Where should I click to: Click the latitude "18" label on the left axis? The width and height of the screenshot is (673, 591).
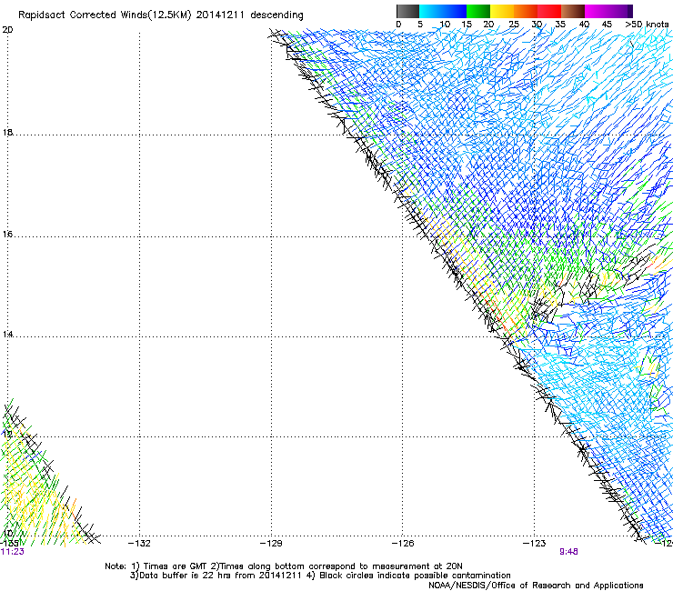7,133
